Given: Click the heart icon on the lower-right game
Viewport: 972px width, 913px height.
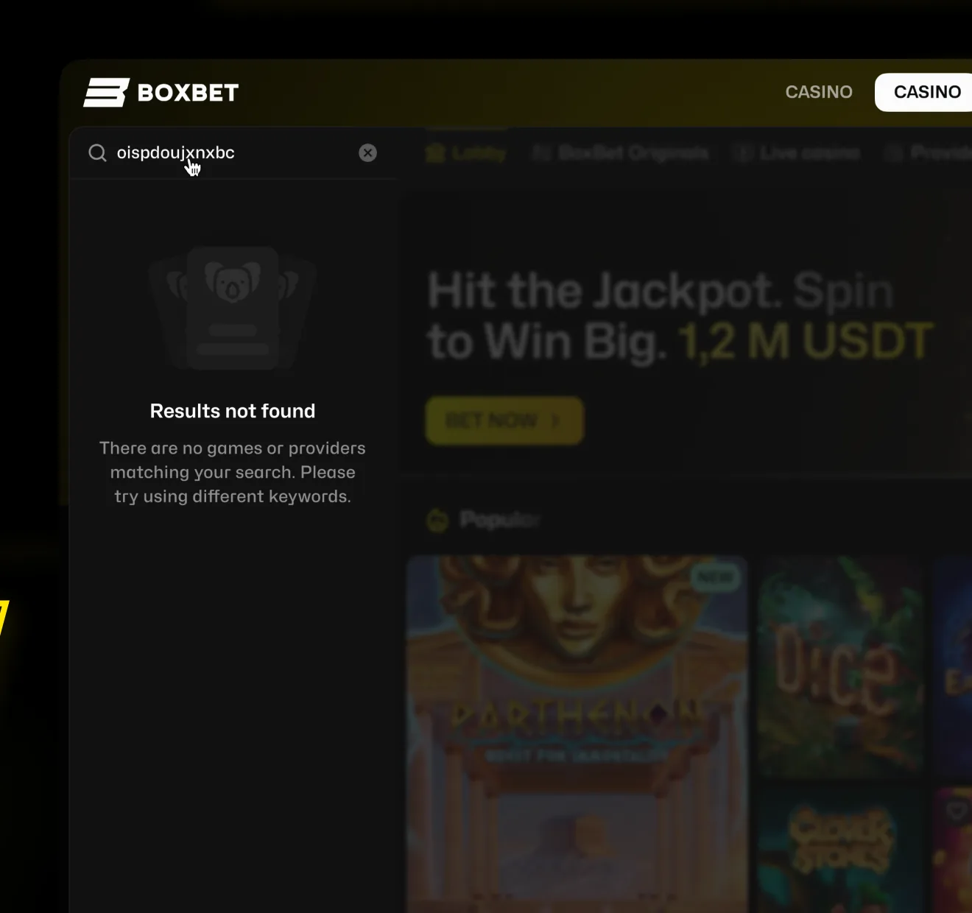Looking at the screenshot, I should 957,811.
